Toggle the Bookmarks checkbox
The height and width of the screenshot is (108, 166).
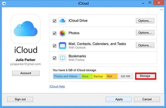click(54, 58)
